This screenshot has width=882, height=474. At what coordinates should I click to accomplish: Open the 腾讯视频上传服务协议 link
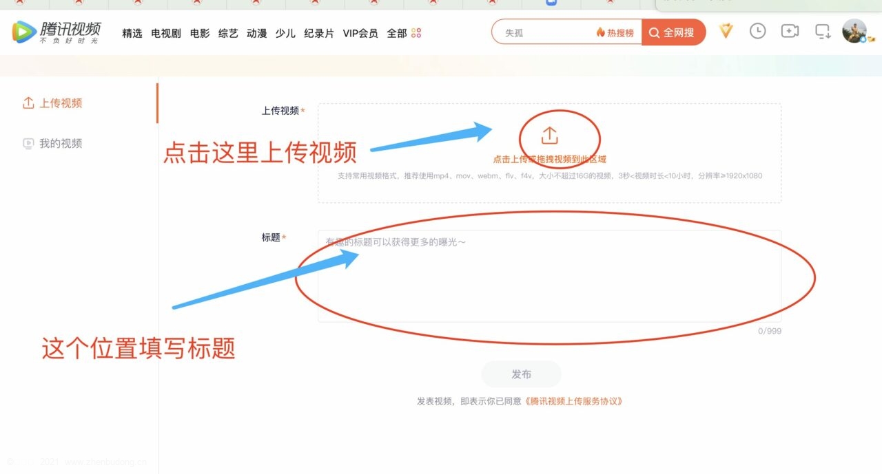[573, 401]
